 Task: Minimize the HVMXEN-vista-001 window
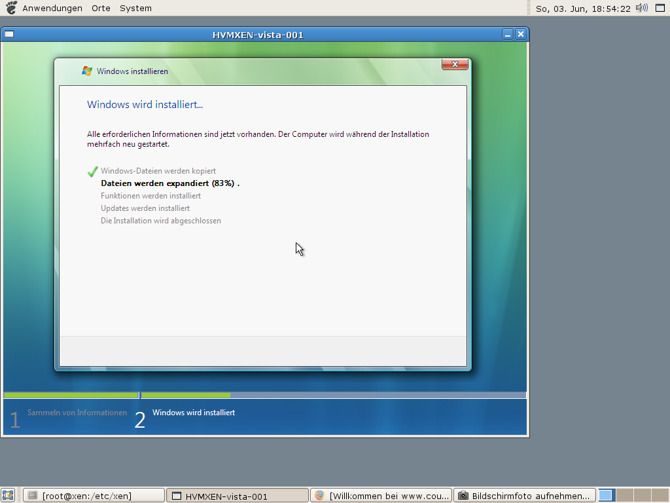(508, 35)
